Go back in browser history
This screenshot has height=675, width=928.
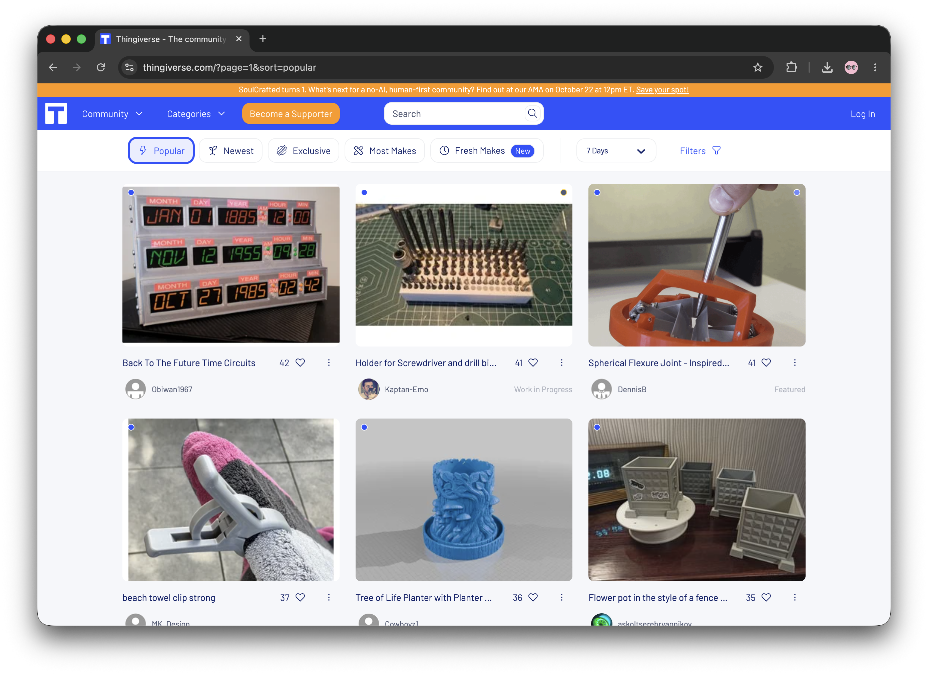pos(53,67)
